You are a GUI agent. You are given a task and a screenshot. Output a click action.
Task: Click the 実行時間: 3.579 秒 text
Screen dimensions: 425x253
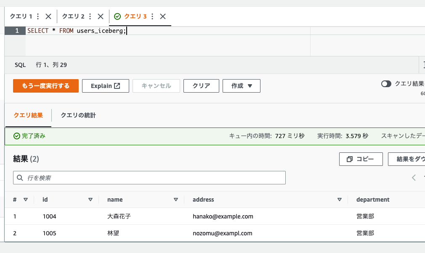click(x=343, y=136)
